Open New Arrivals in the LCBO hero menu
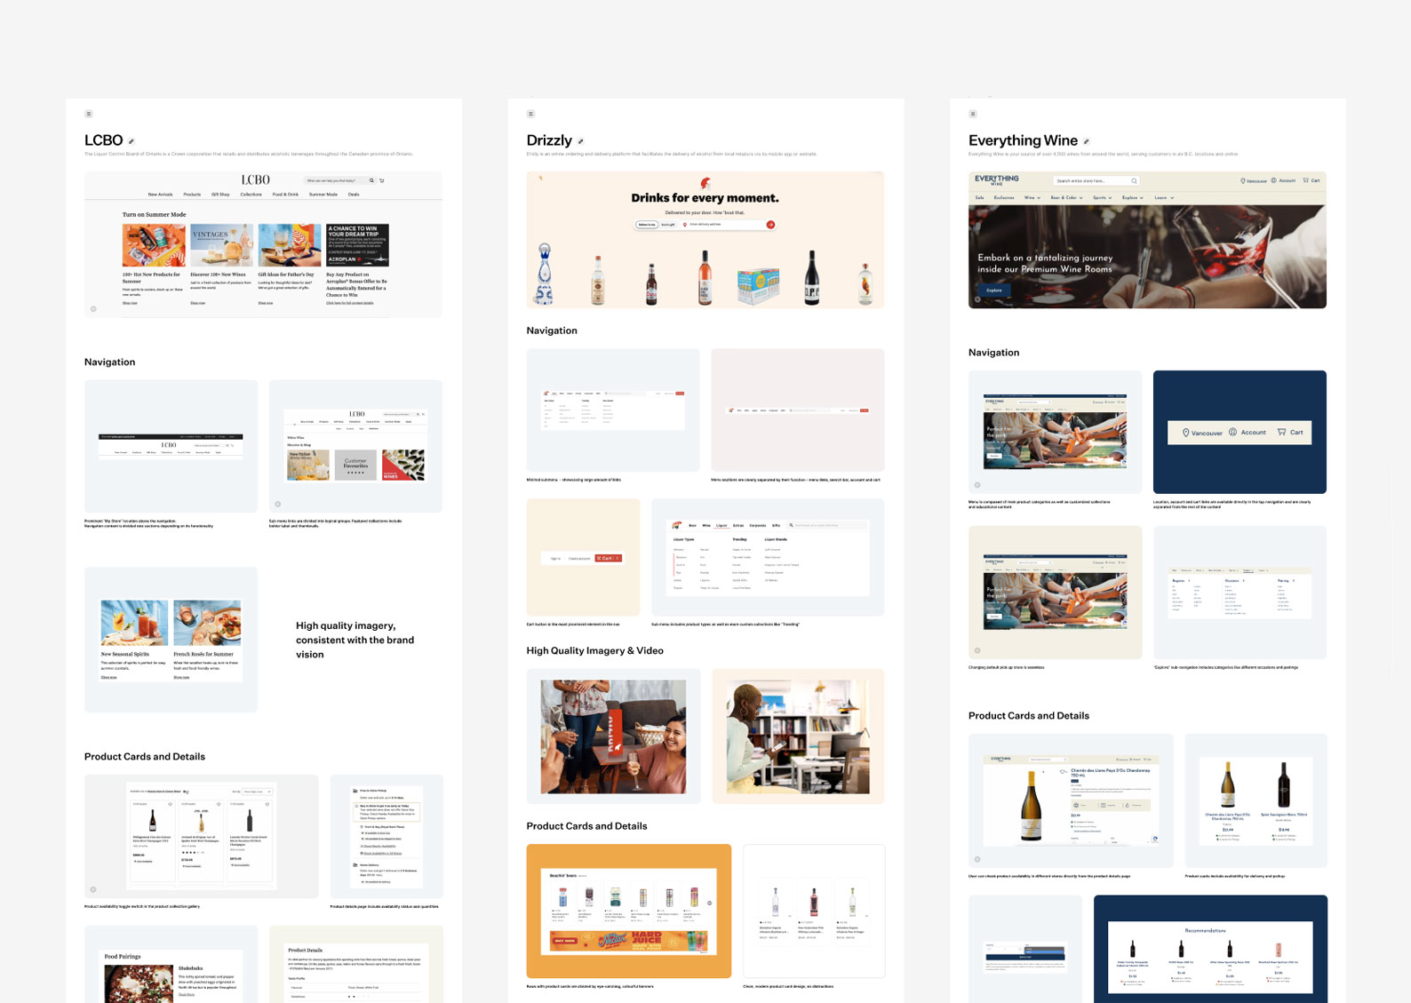Screen dimensions: 1411x1003 click(160, 195)
